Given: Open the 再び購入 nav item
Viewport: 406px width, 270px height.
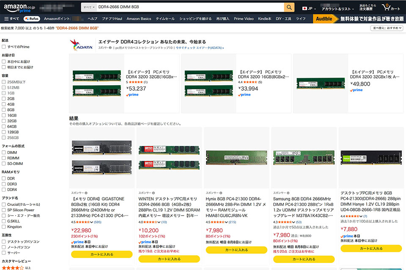Looking at the screenshot, I should pos(223,19).
